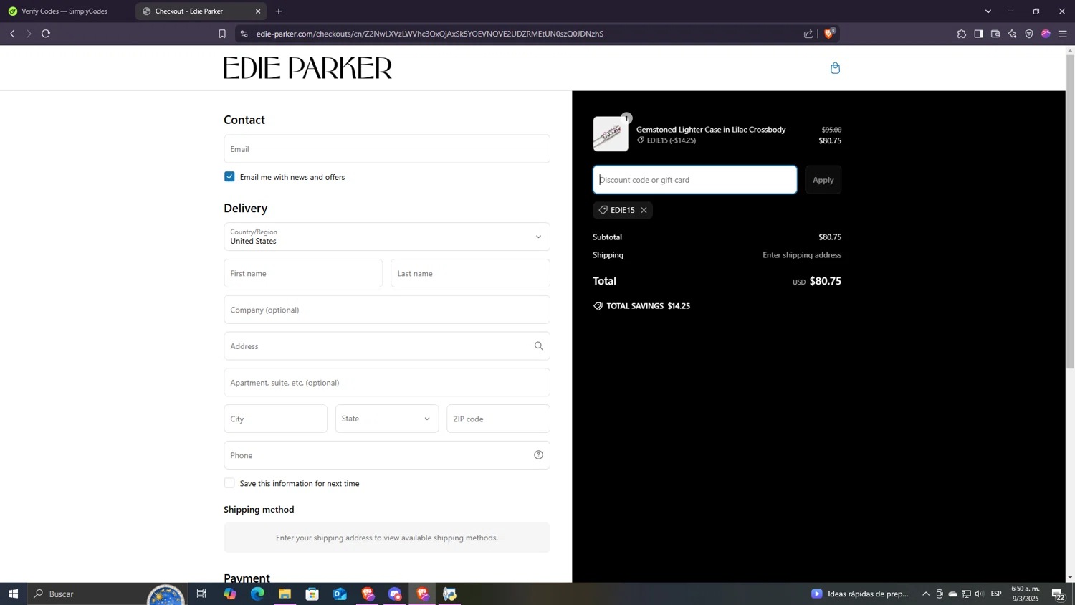Reload the checkout page

coord(46,34)
